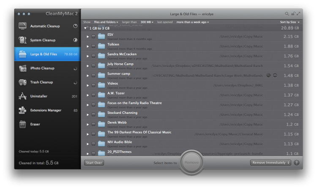The image size is (317, 189).
Task: Click Tolkien folder icon
Action: [x=101, y=46]
